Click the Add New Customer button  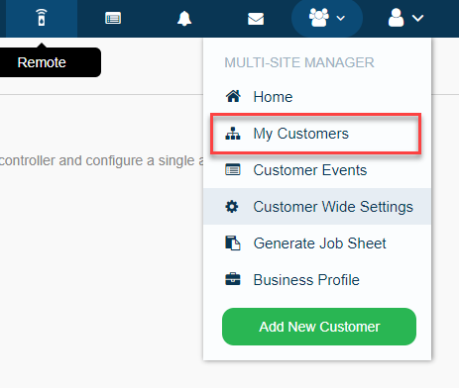tap(319, 327)
